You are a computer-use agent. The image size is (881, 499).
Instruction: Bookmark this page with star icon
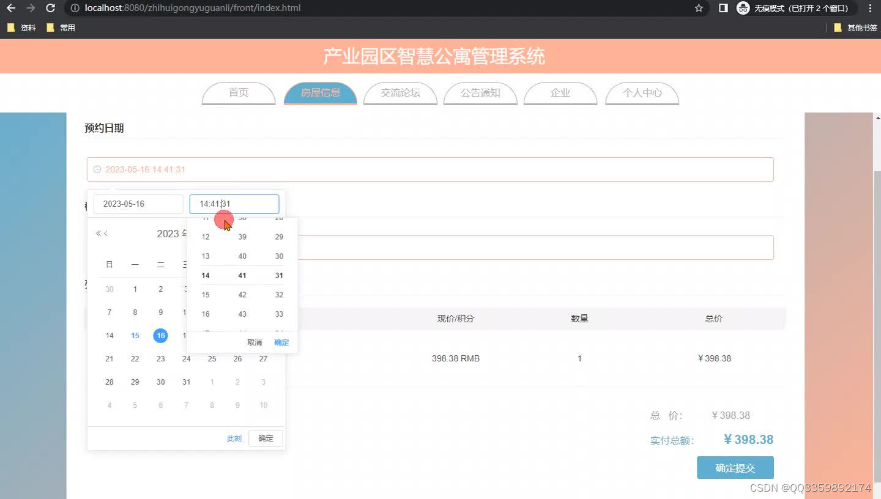click(x=699, y=8)
